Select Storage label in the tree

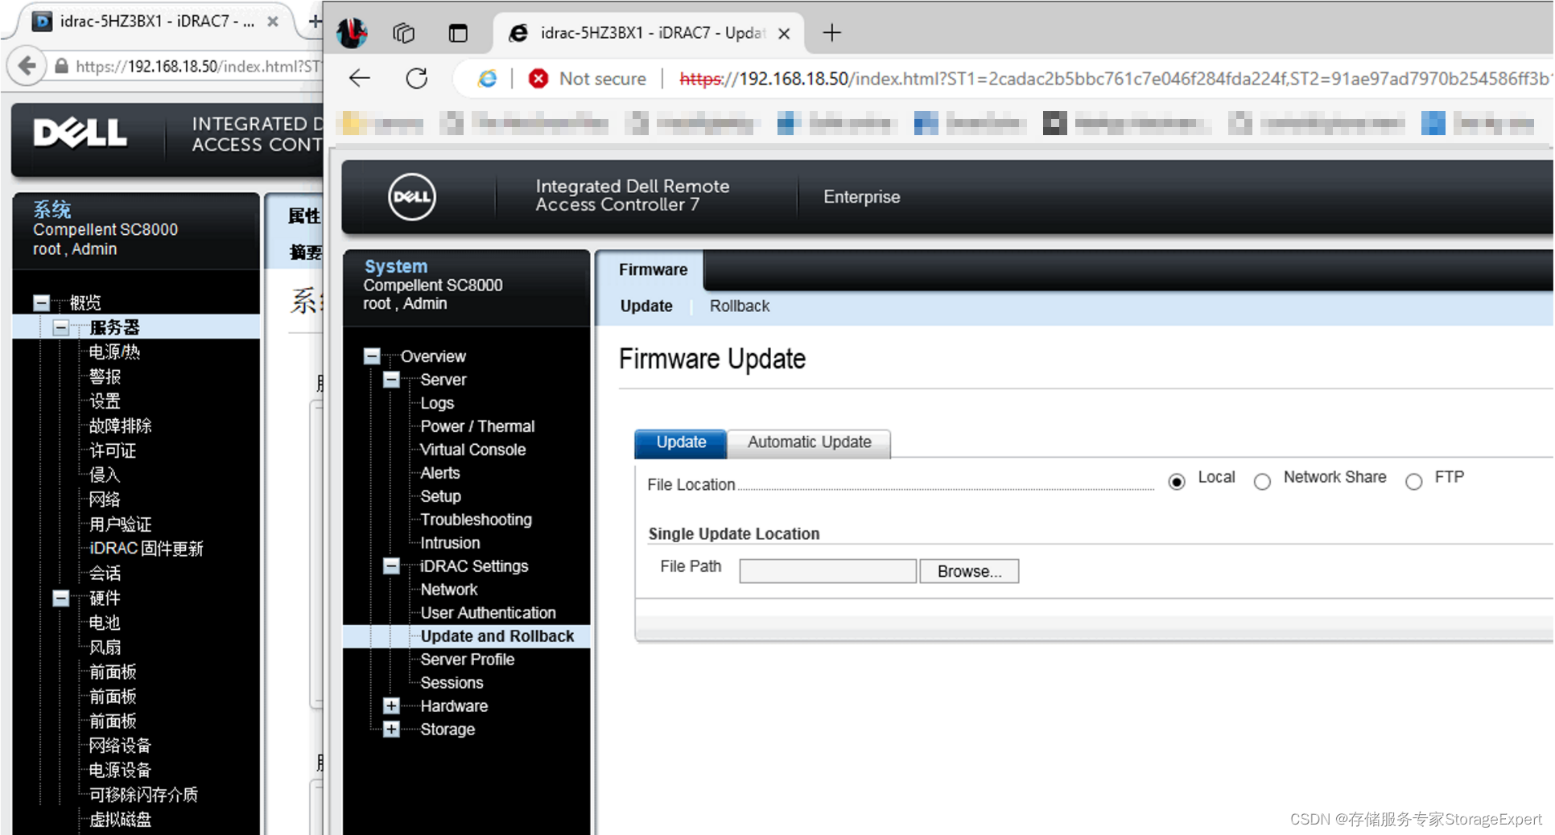(x=448, y=730)
